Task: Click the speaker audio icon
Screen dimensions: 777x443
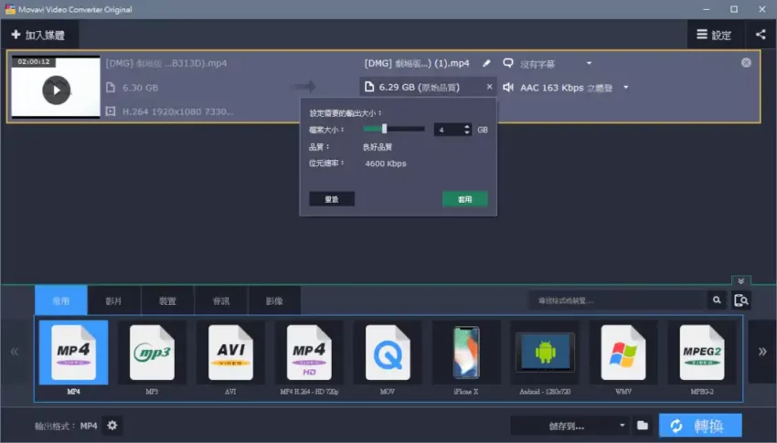Action: (508, 88)
